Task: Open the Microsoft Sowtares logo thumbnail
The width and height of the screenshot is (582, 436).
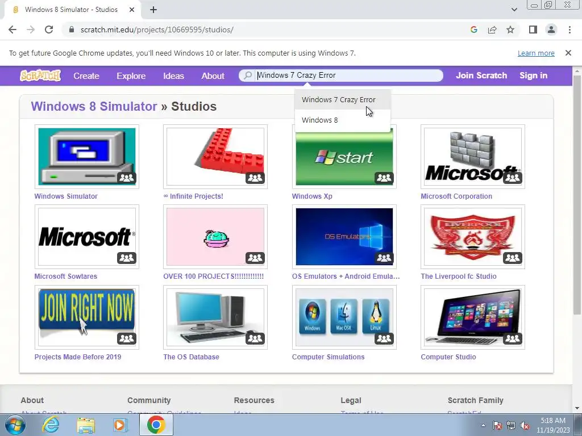Action: [87, 237]
